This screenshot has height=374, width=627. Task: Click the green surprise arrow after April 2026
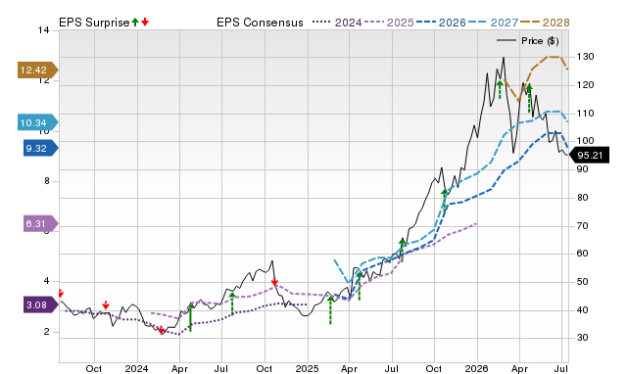point(529,99)
